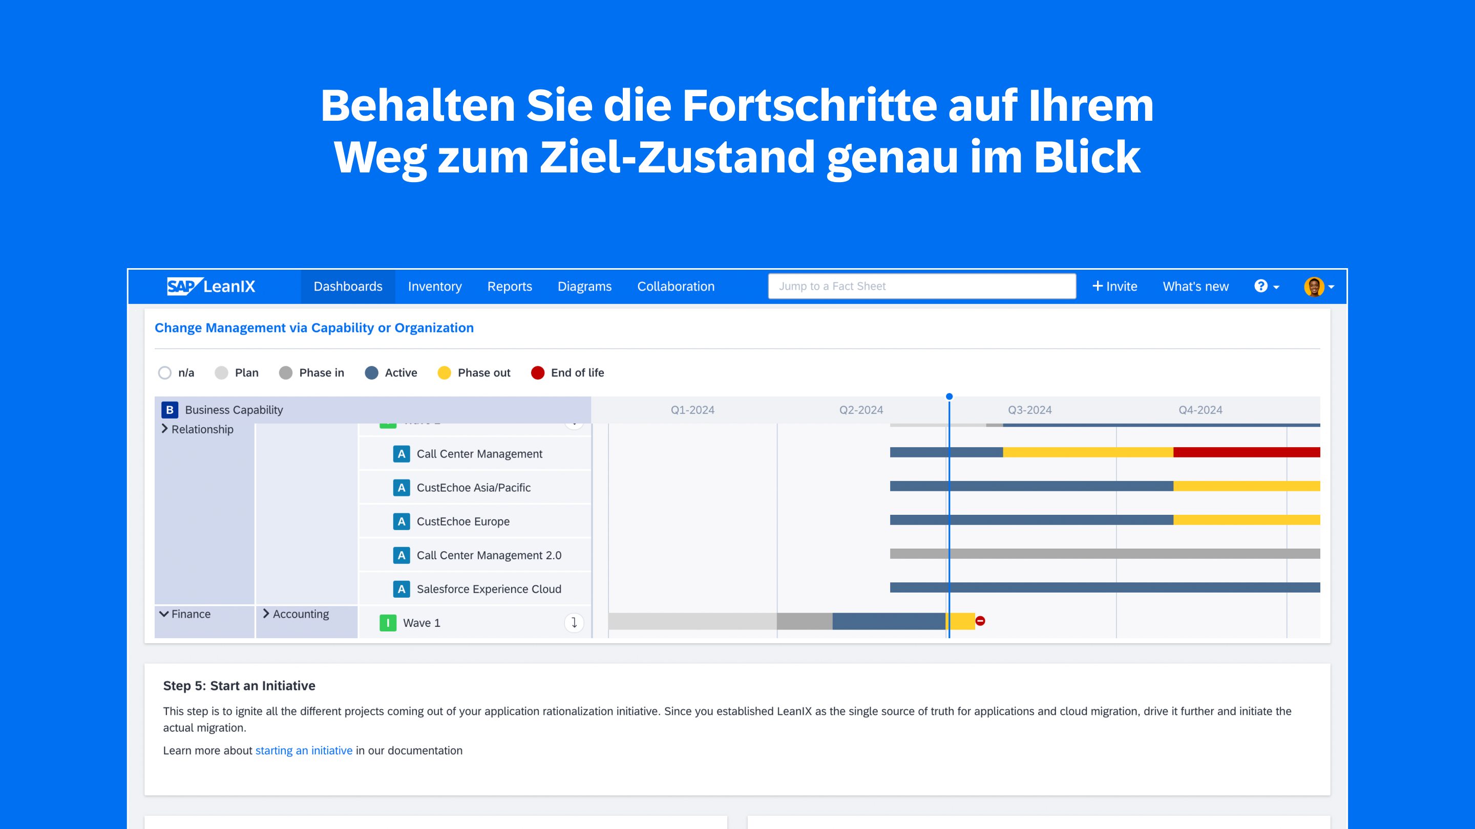Open the Inventory menu
The image size is (1475, 829).
[x=435, y=286]
